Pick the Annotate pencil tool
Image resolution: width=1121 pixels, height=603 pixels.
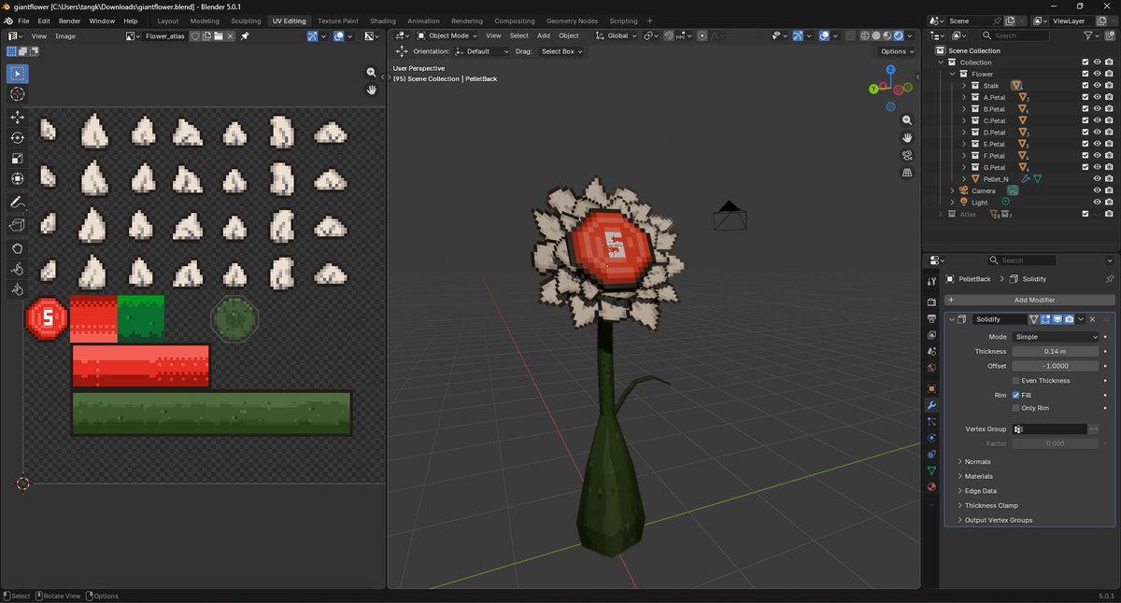pyautogui.click(x=18, y=203)
